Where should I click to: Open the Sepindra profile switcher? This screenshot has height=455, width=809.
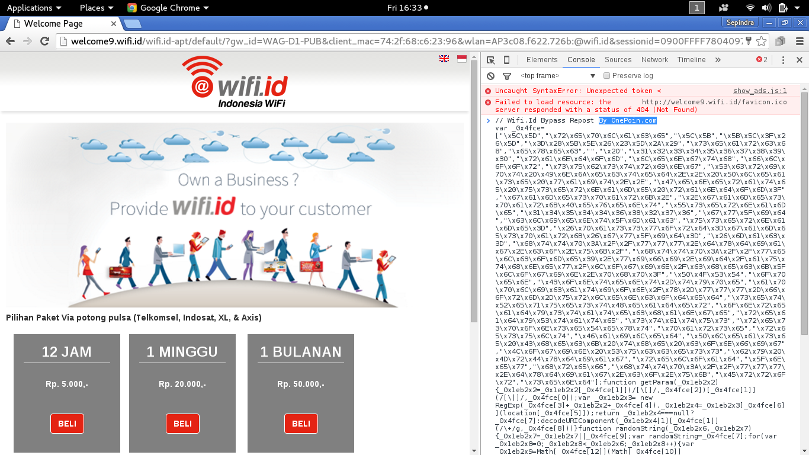(x=740, y=23)
